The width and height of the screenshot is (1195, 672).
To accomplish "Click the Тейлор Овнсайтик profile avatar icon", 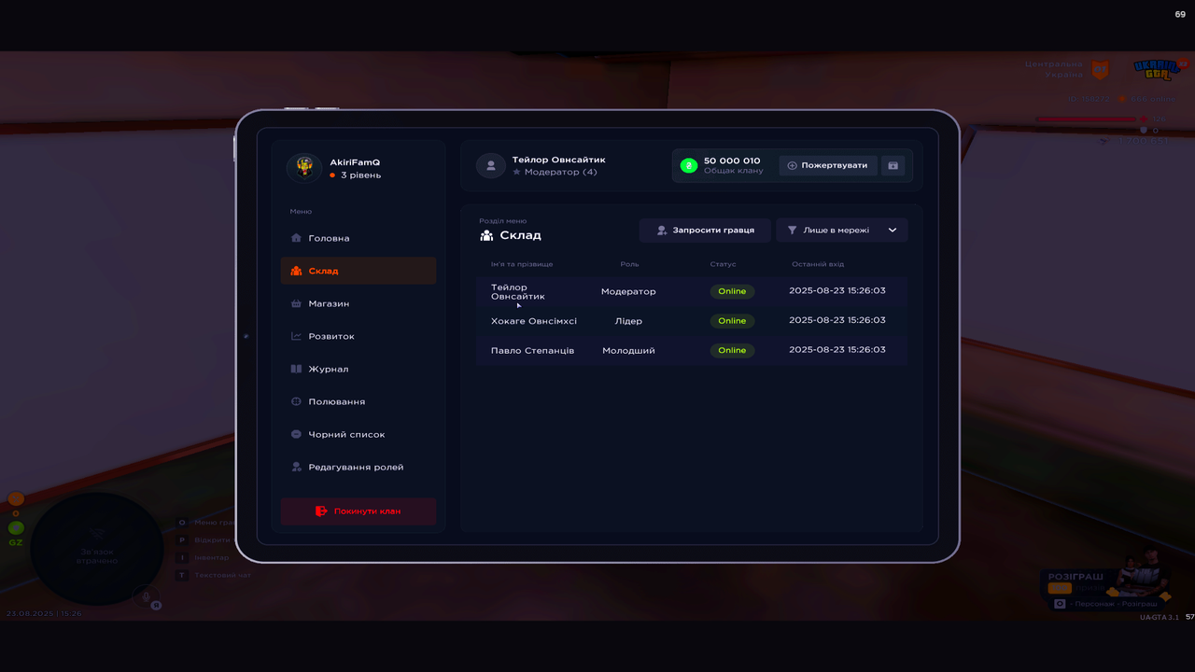I will pos(491,165).
